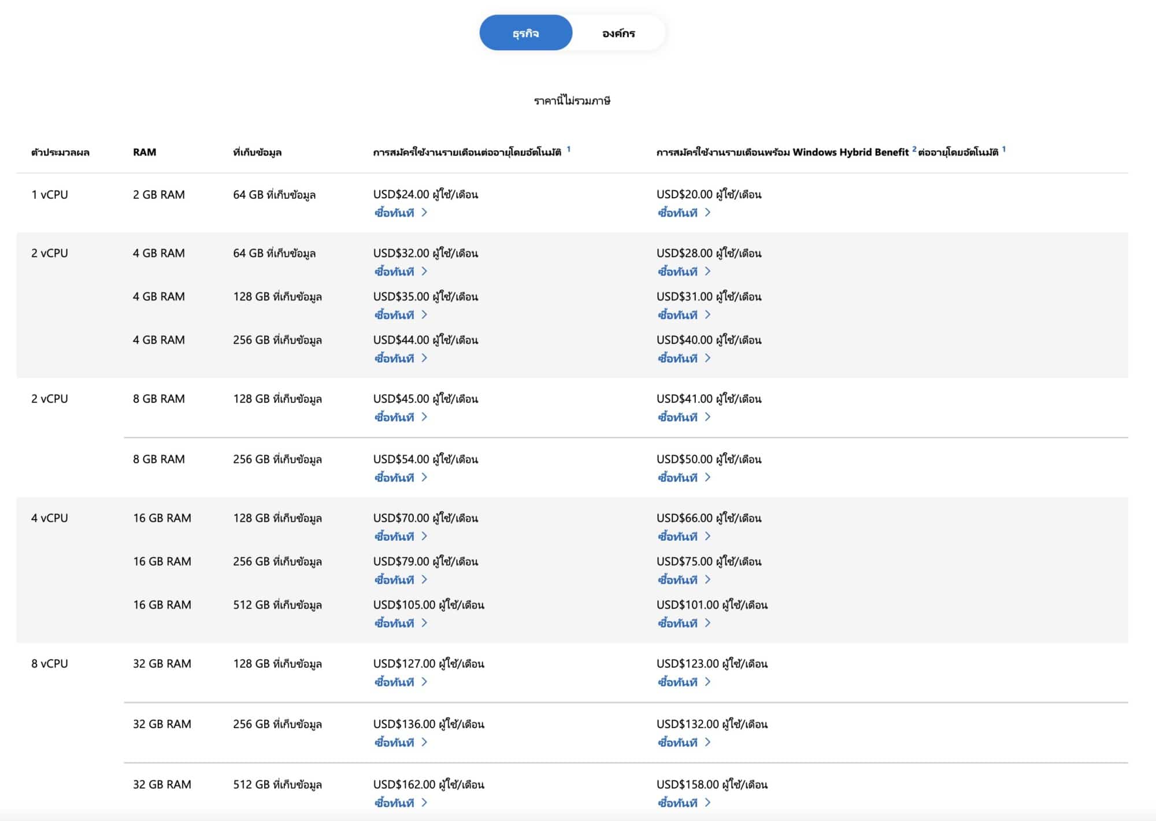
Task: Click the ตัวประมวลผล column header
Action: (x=60, y=153)
